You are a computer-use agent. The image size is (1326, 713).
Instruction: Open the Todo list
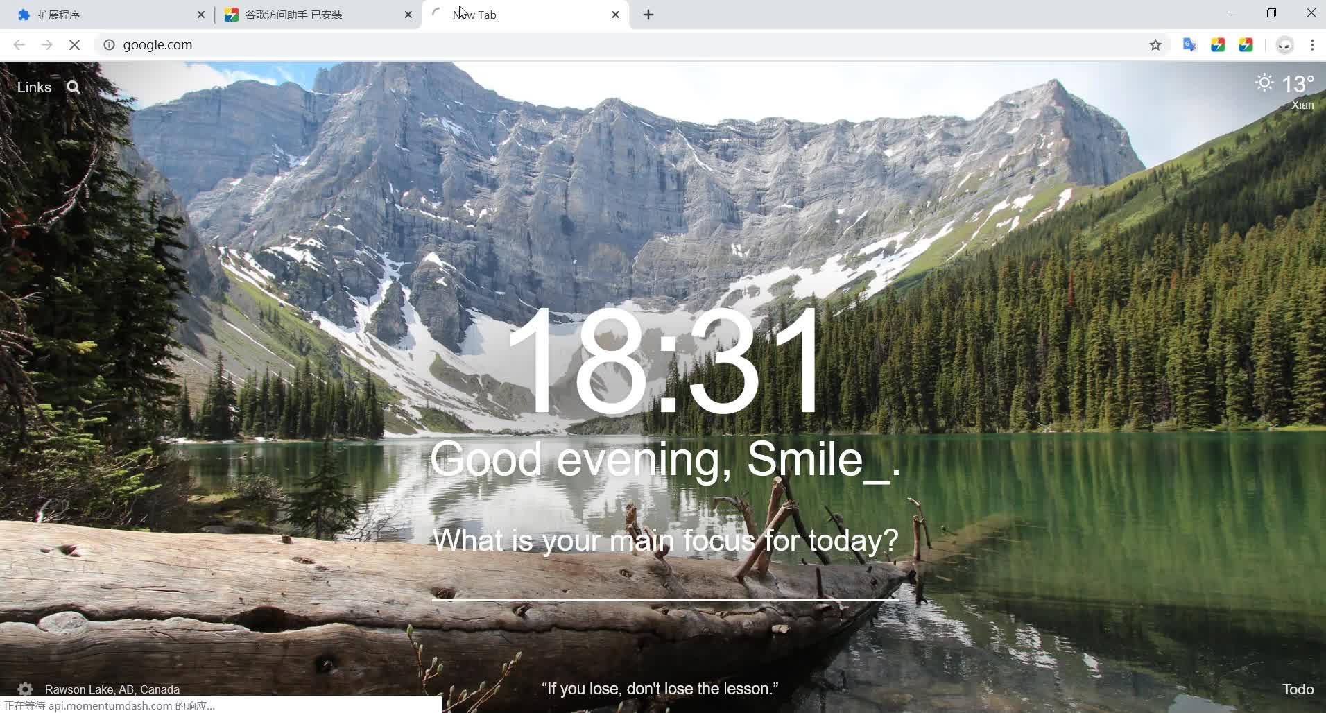pos(1298,689)
